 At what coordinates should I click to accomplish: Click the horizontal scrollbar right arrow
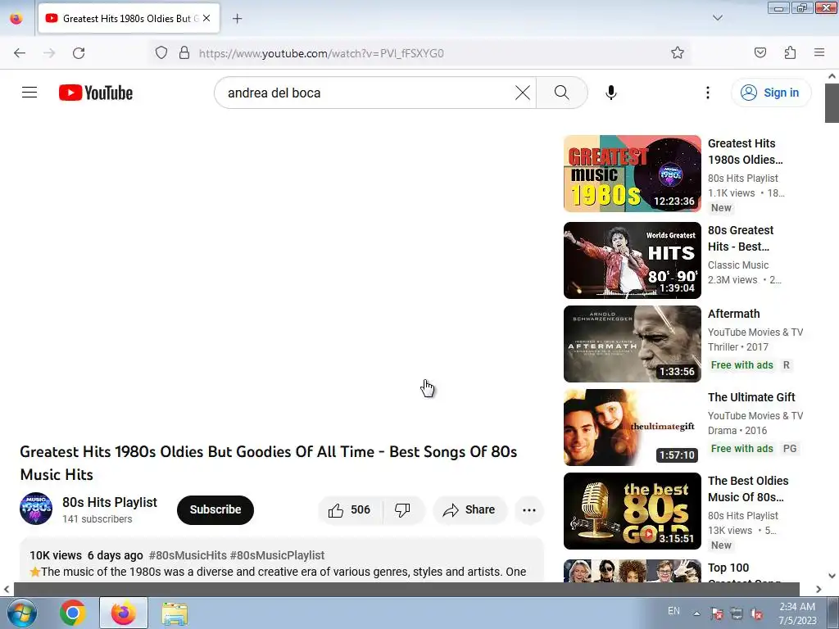click(819, 589)
